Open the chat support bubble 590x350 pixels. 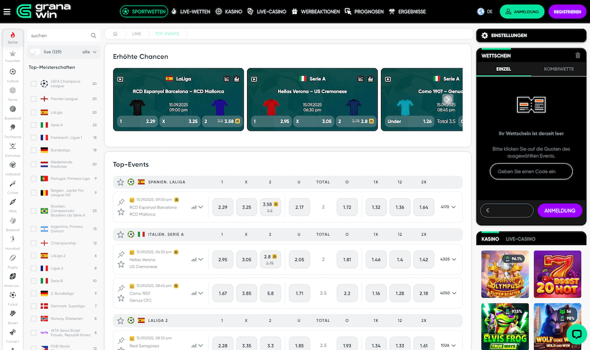tap(576, 334)
